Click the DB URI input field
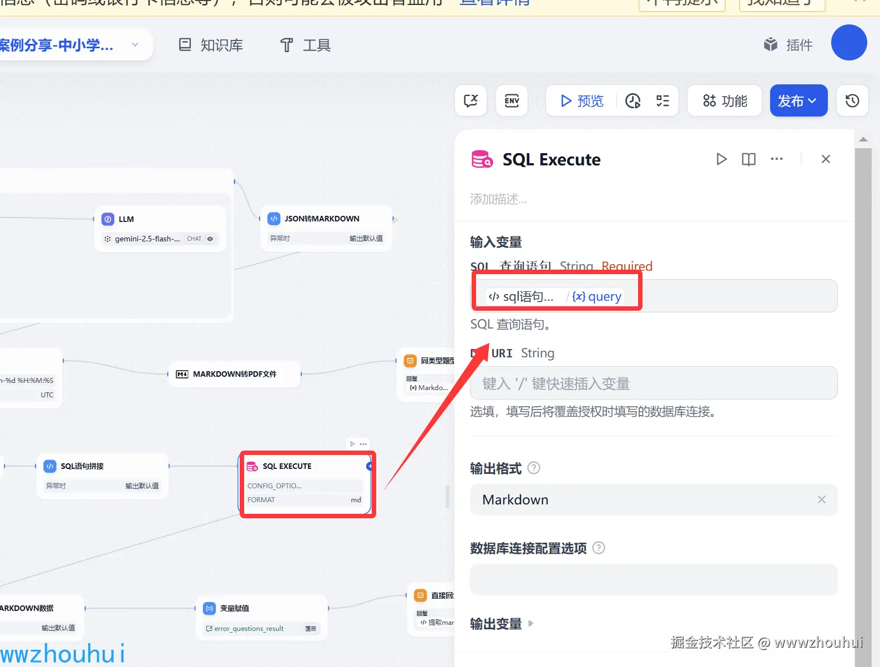The image size is (880, 667). tap(654, 383)
